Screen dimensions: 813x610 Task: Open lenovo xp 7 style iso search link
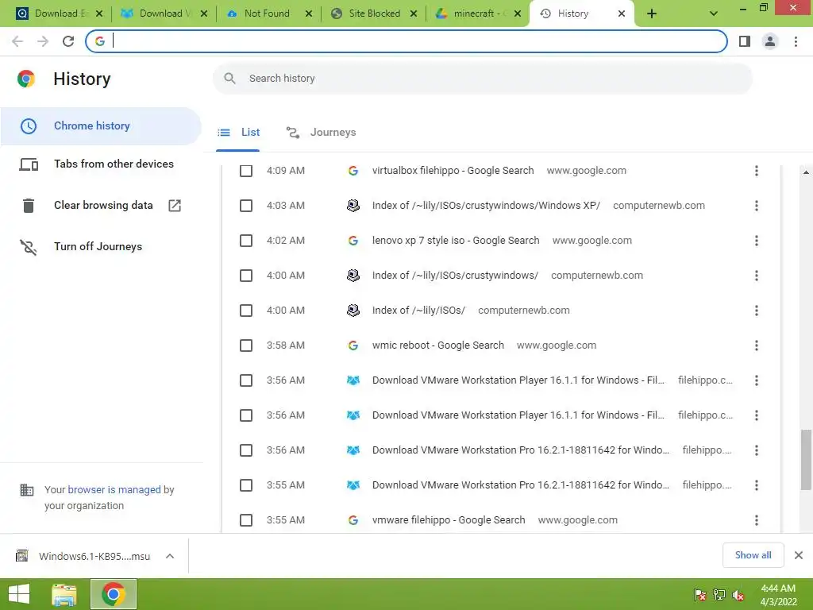click(x=456, y=241)
